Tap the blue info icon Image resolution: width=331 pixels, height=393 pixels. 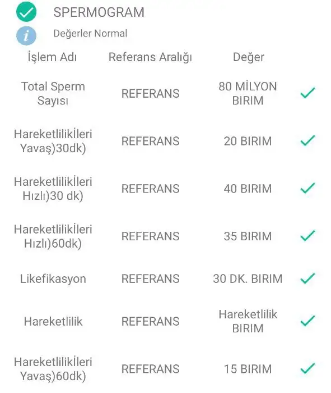coord(26,35)
